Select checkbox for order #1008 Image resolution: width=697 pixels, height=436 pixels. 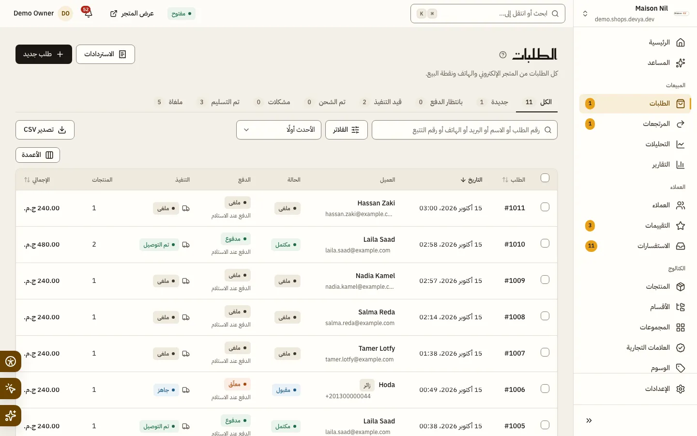[x=545, y=316]
